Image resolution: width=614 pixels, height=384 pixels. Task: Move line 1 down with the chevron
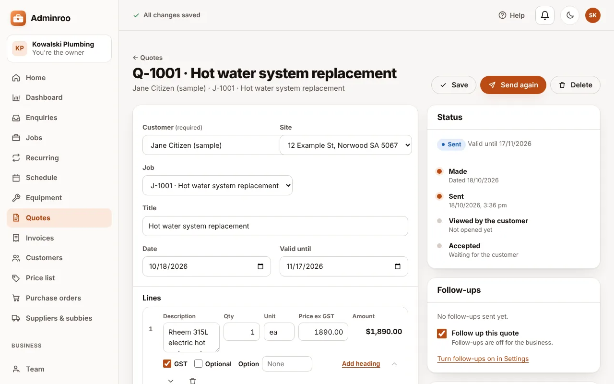pyautogui.click(x=171, y=381)
